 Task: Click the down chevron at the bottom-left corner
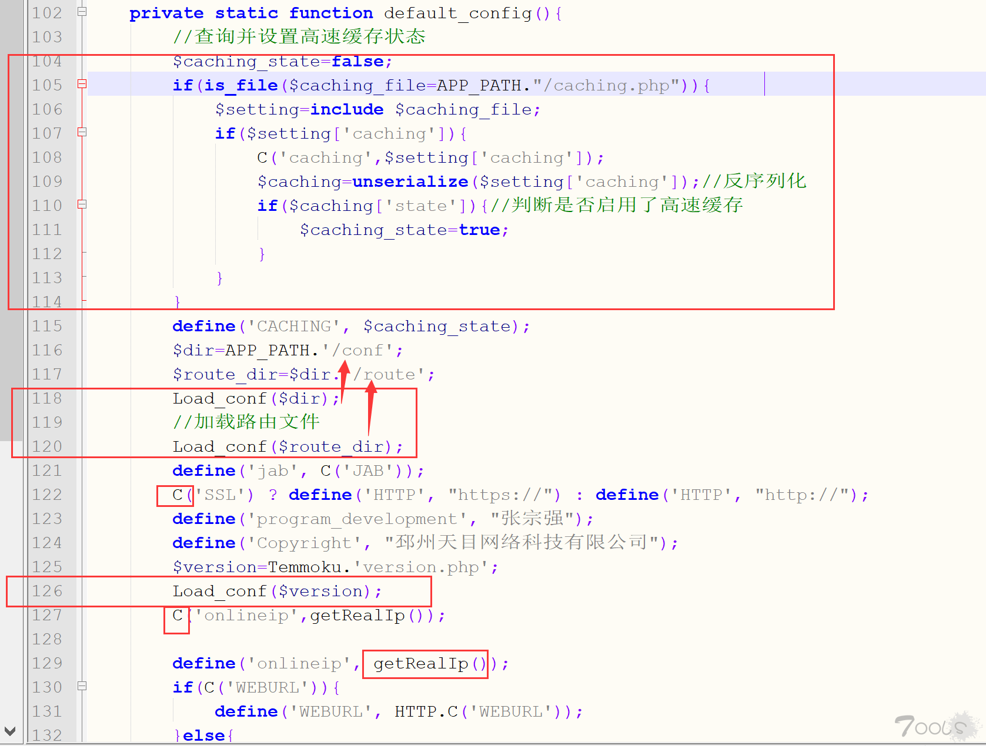click(10, 731)
